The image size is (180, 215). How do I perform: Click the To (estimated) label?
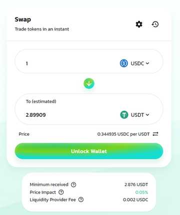(x=41, y=101)
